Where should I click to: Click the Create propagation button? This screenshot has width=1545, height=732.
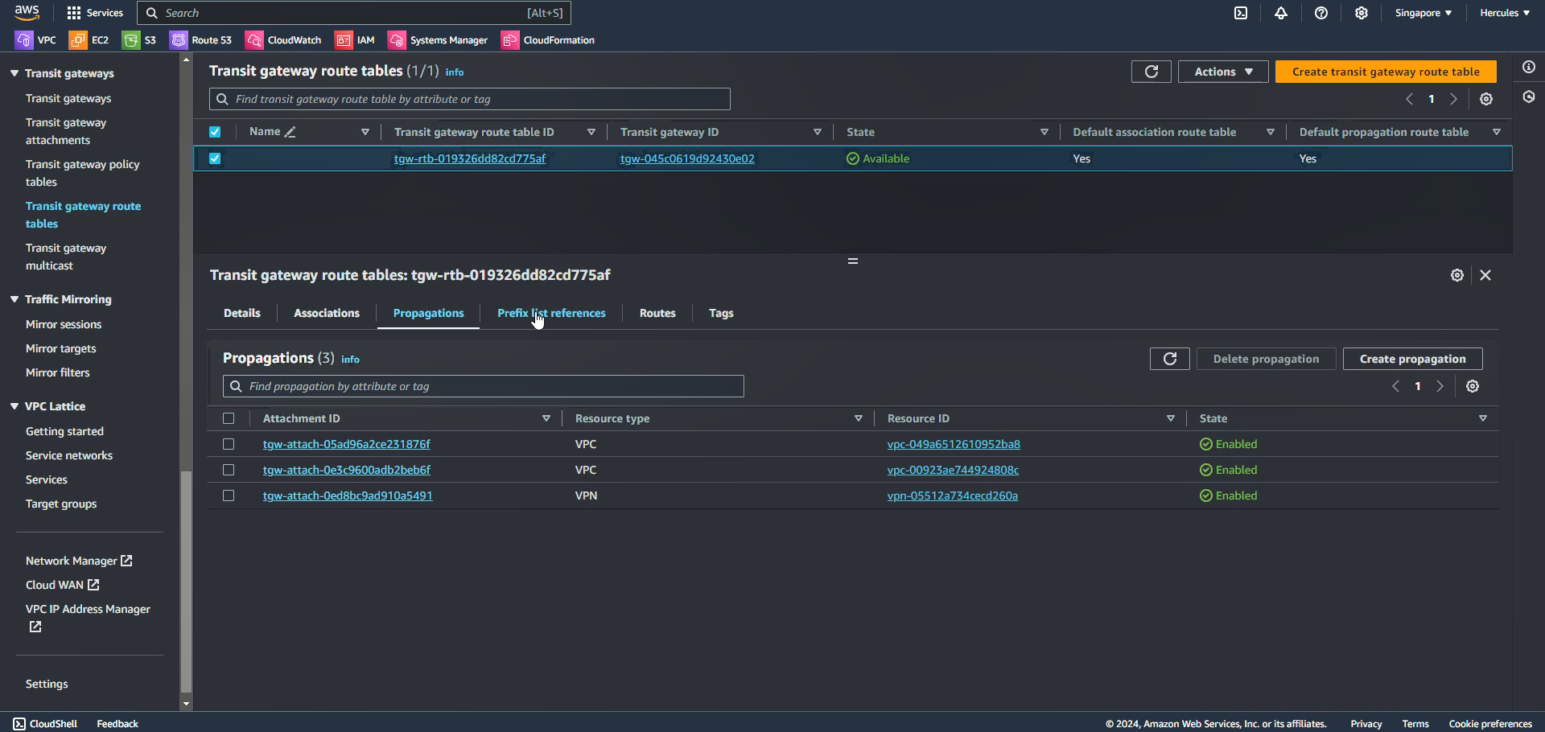[x=1412, y=359]
